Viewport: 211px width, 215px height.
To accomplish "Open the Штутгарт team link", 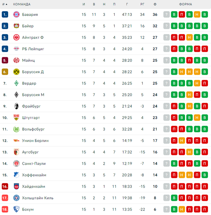I will (31, 118).
